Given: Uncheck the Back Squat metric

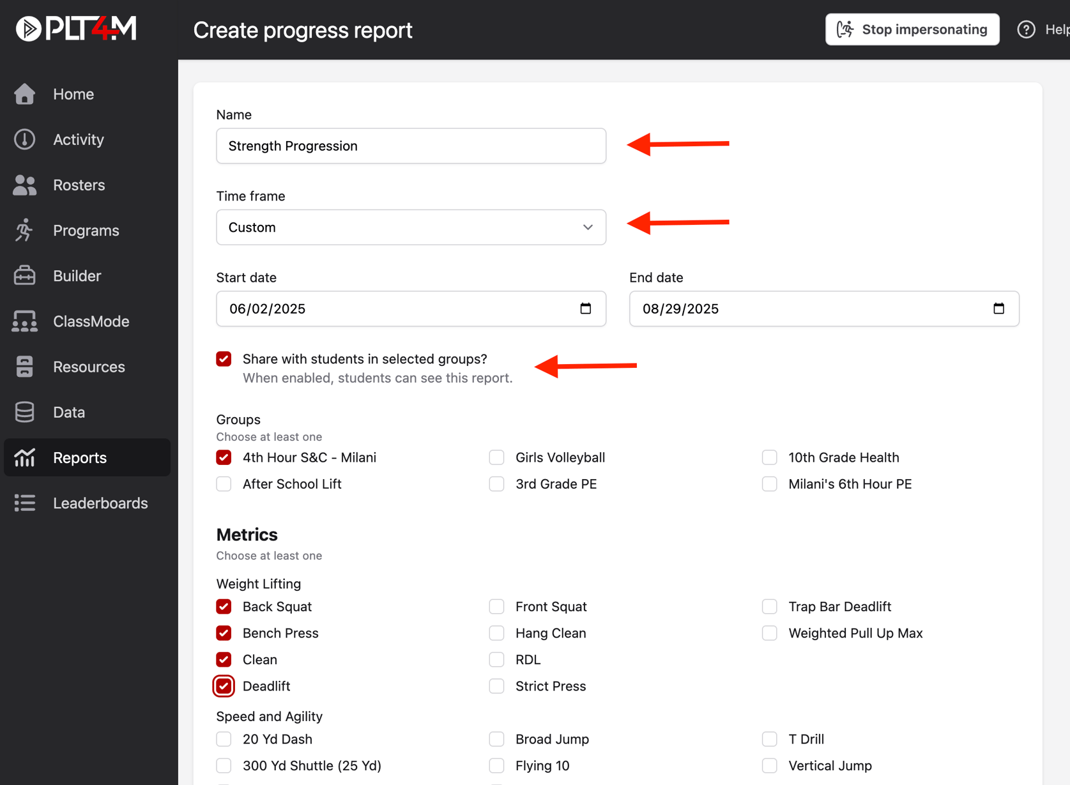Looking at the screenshot, I should [x=224, y=606].
